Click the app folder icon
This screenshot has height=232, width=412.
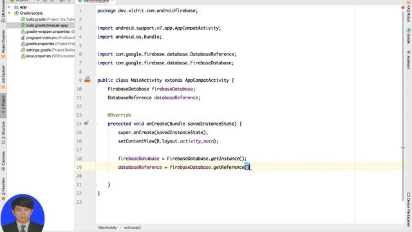click(x=16, y=7)
